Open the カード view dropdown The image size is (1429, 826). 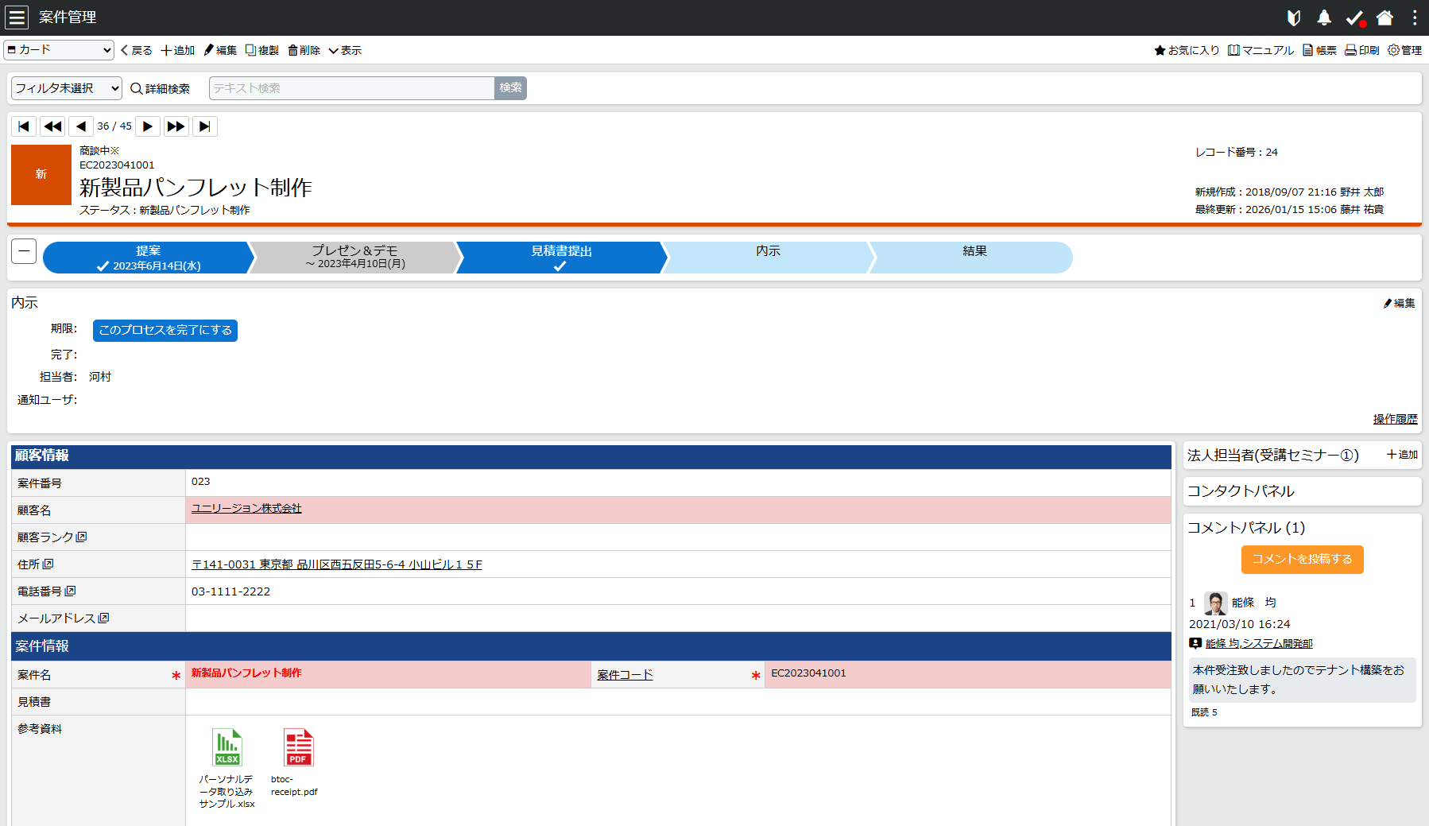tap(58, 49)
